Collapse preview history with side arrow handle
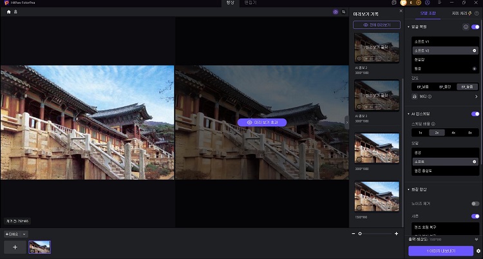 (x=347, y=122)
